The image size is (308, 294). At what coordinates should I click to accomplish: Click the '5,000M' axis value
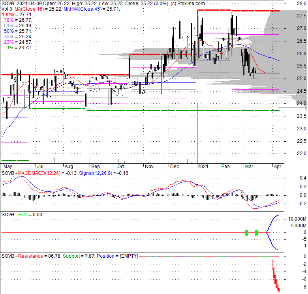pyautogui.click(x=299, y=226)
